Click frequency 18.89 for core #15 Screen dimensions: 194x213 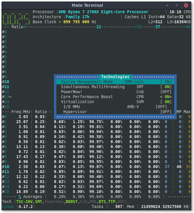pyautogui.click(x=22, y=192)
